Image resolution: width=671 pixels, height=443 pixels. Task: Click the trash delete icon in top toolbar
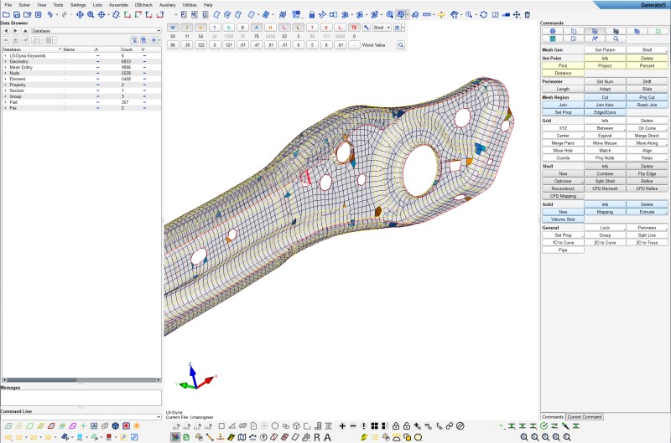pyautogui.click(x=528, y=14)
